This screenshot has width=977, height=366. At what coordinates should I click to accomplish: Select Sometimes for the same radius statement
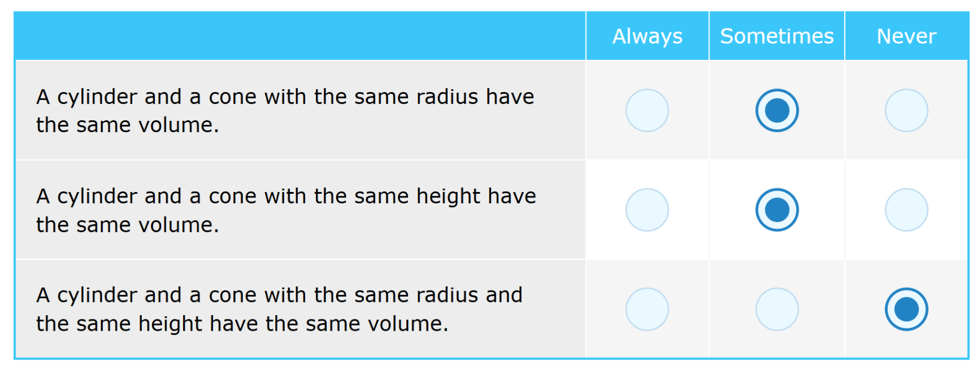[777, 111]
